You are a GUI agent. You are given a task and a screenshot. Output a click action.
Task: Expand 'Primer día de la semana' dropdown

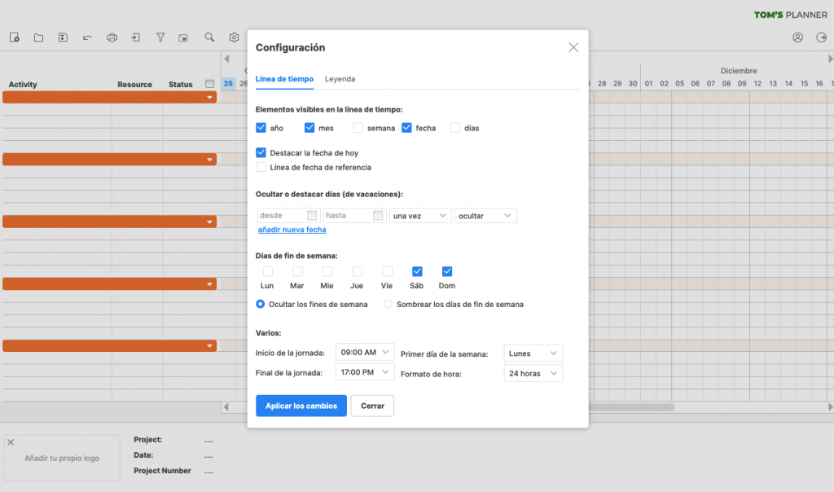click(533, 354)
